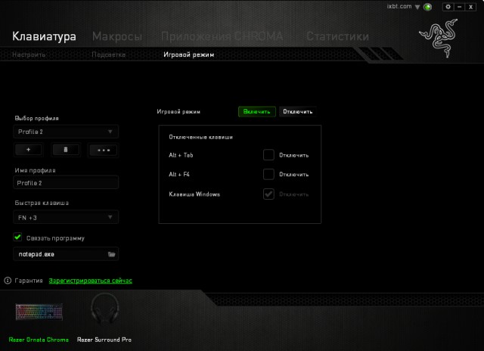Delete profile using the trash icon
Image resolution: width=484 pixels, height=351 pixels.
tap(66, 150)
